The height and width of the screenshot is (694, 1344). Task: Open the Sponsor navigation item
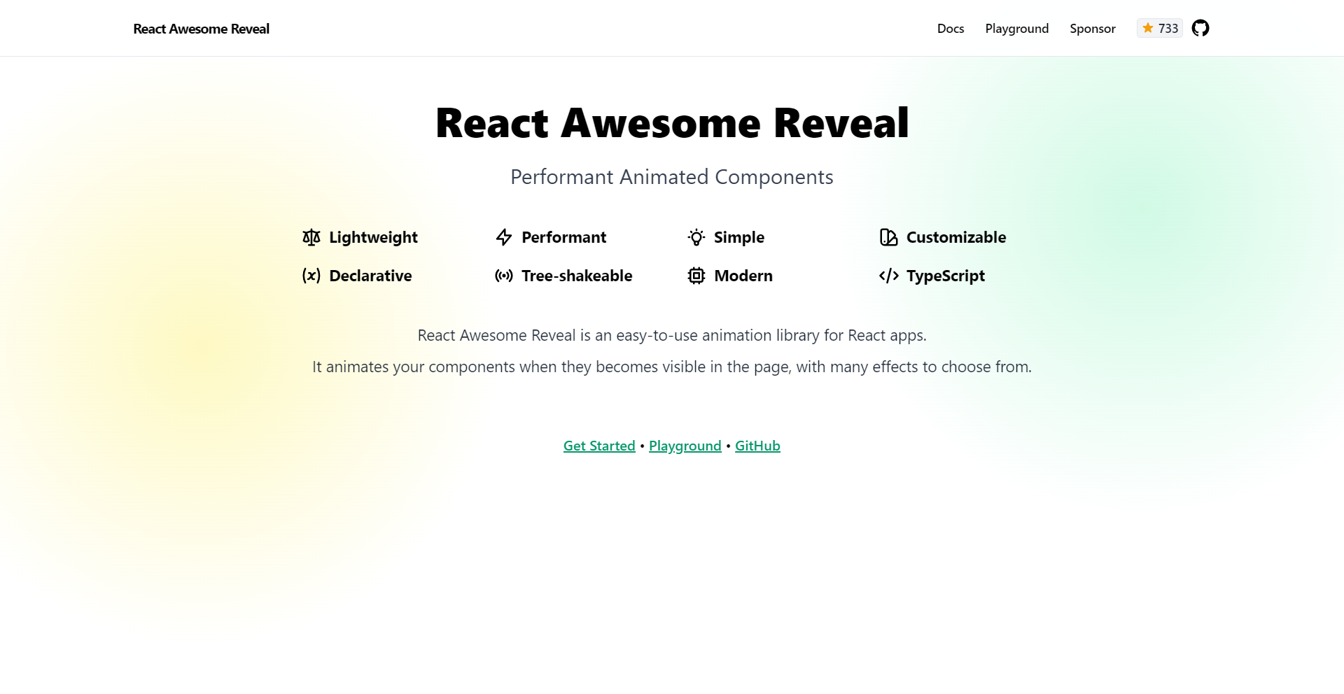[x=1093, y=29]
